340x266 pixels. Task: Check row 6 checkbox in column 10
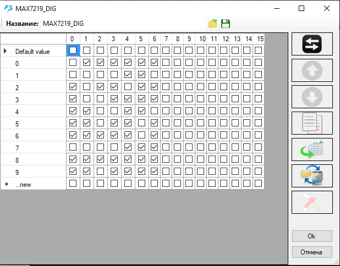click(x=201, y=135)
